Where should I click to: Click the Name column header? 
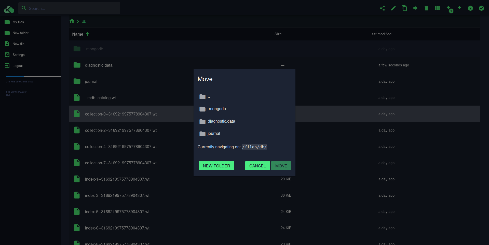[78, 34]
